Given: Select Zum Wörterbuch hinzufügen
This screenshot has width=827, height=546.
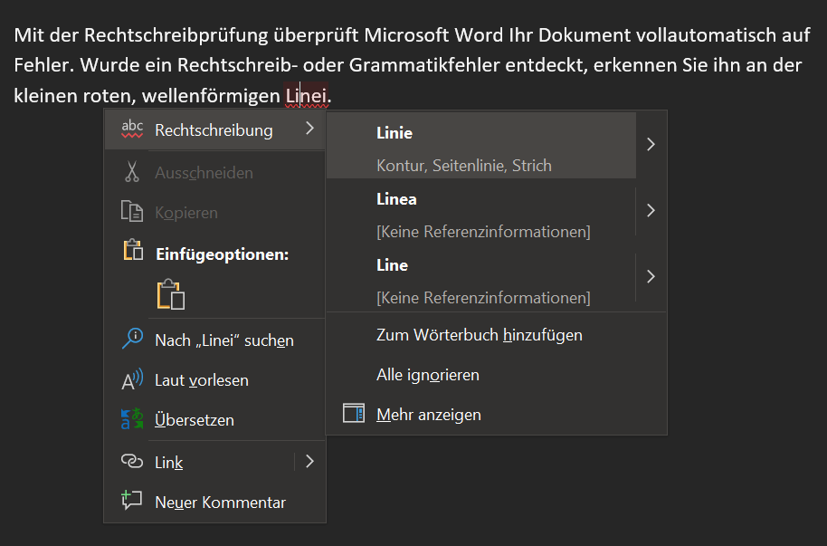Looking at the screenshot, I should click(x=497, y=335).
